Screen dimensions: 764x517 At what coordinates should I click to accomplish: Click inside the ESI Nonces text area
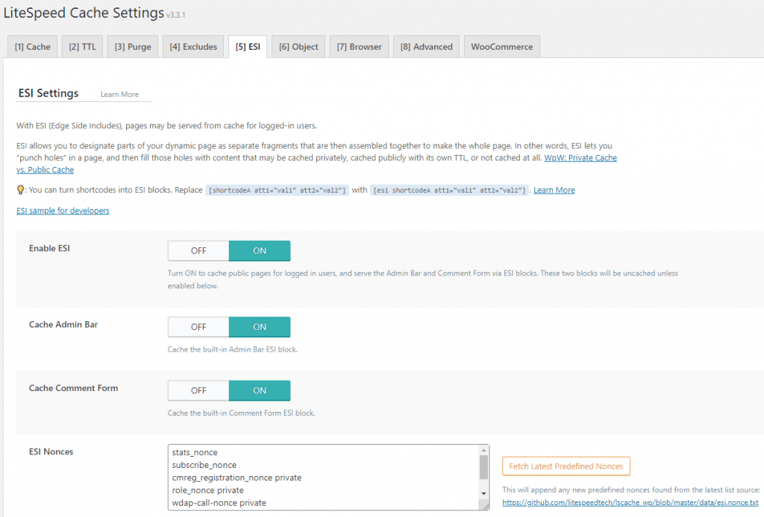tap(321, 477)
